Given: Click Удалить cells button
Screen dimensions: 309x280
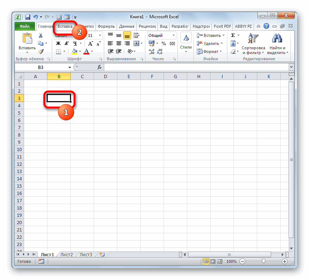Looking at the screenshot, I should pos(210,43).
